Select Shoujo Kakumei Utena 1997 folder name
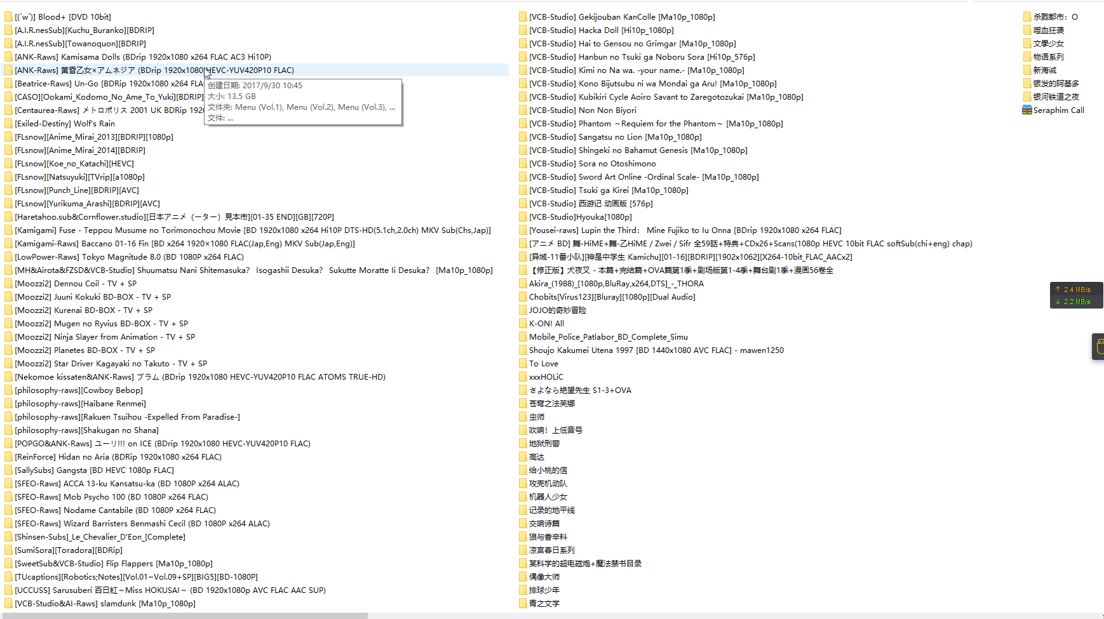The width and height of the screenshot is (1104, 619). pos(657,350)
